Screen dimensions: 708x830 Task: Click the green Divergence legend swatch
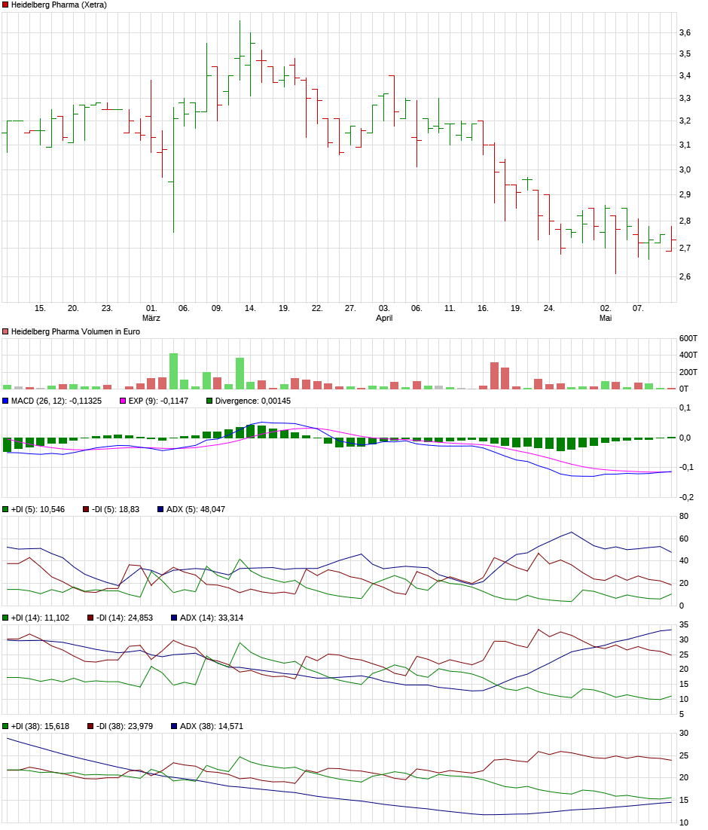[x=209, y=401]
